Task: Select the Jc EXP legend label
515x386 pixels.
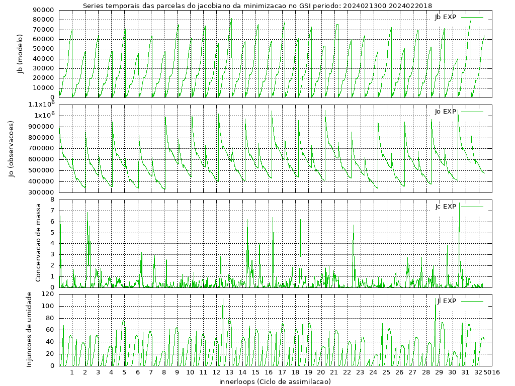Action: (445, 207)
